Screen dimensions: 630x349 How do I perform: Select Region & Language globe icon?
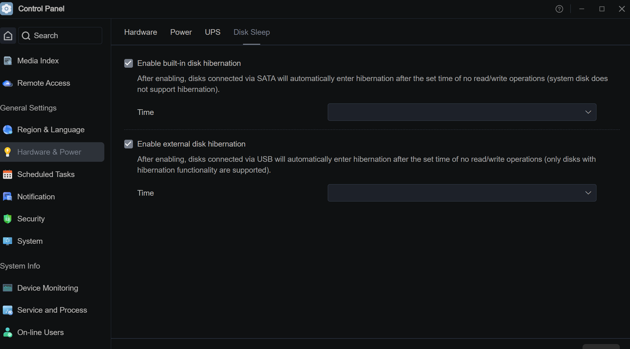click(x=7, y=130)
